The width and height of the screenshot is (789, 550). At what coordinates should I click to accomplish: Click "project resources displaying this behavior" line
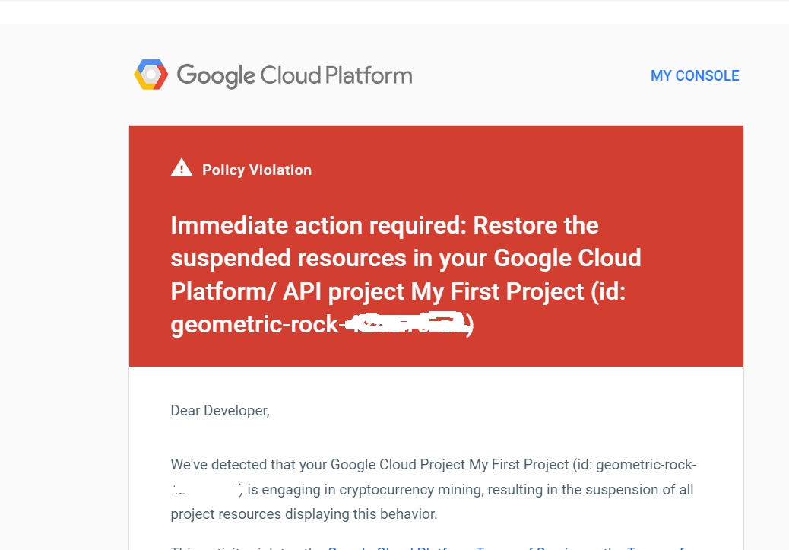[303, 513]
